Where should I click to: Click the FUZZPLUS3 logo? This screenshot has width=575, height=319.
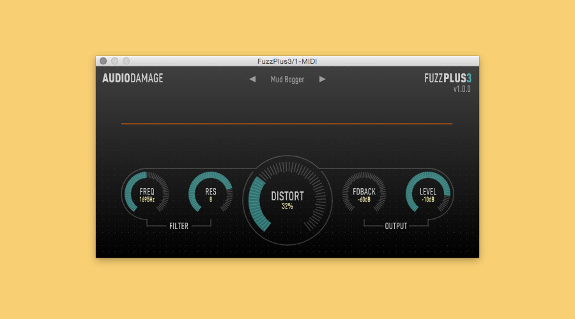pos(448,78)
